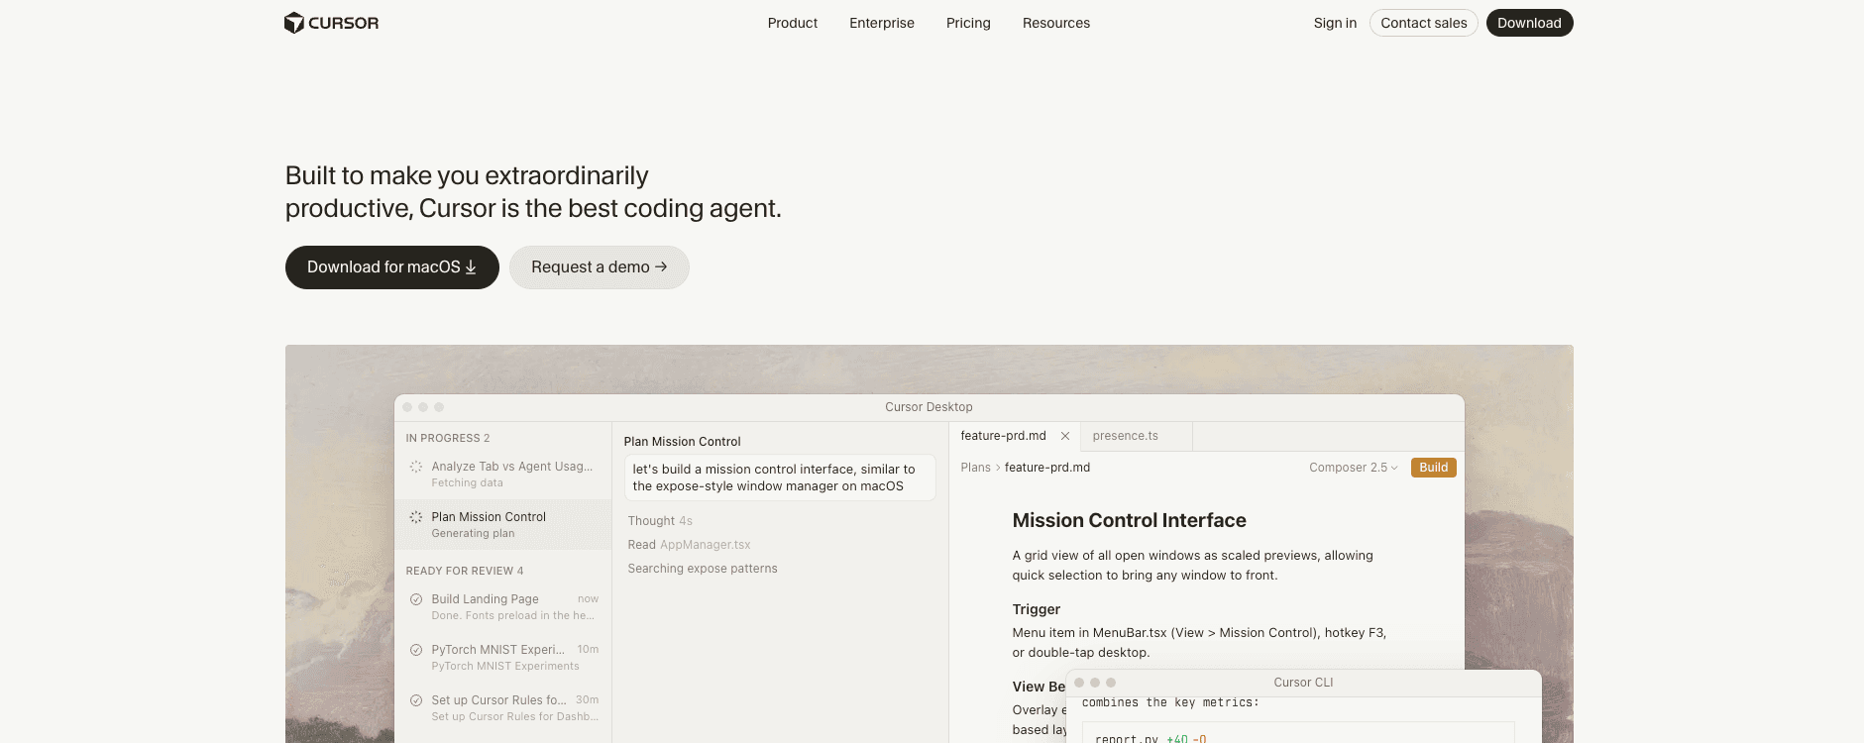Viewport: 1864px width, 743px height.
Task: Click the orange Build button
Action: pyautogui.click(x=1433, y=468)
